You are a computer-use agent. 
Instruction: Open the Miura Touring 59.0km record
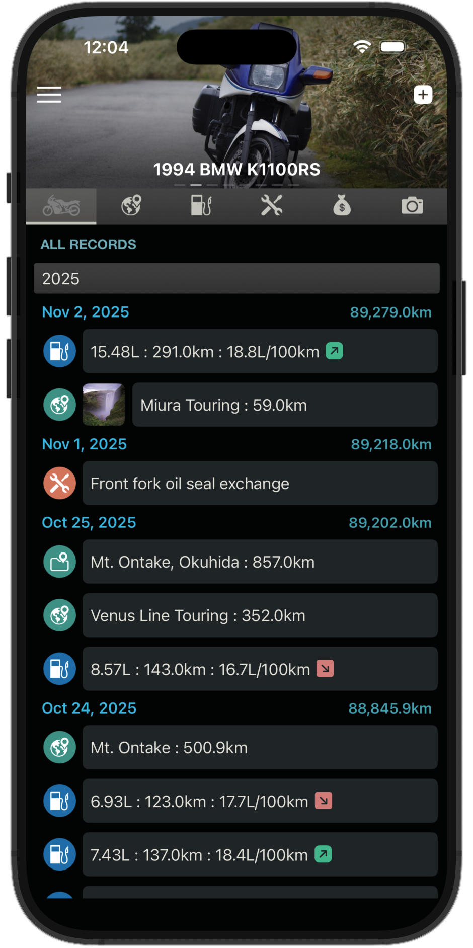point(284,405)
